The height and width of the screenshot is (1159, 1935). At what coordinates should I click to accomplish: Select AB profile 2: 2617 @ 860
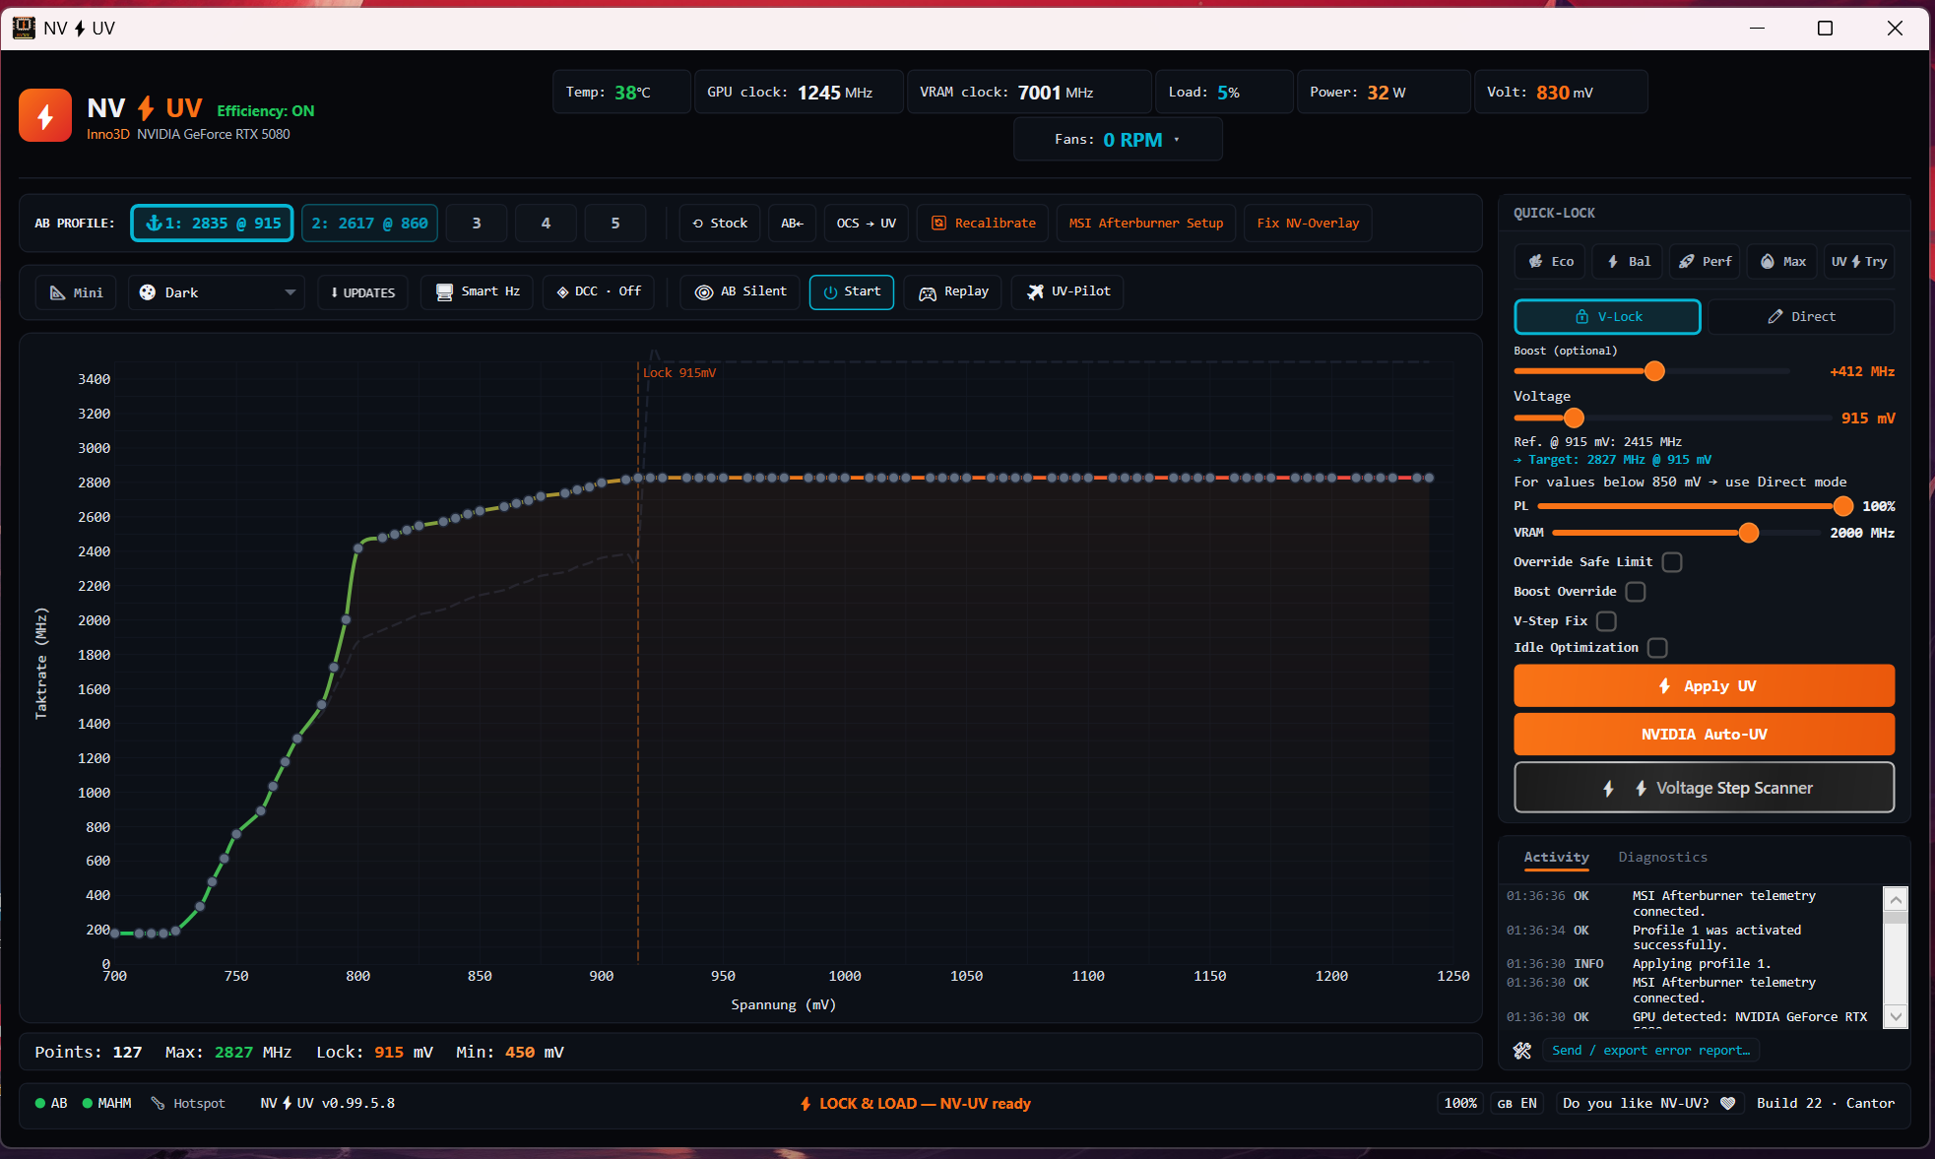click(x=369, y=224)
